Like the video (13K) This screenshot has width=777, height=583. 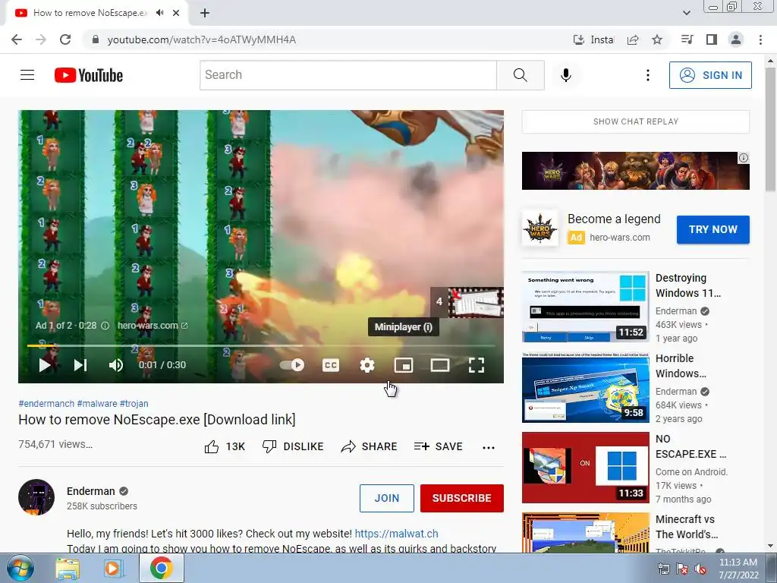coord(225,446)
